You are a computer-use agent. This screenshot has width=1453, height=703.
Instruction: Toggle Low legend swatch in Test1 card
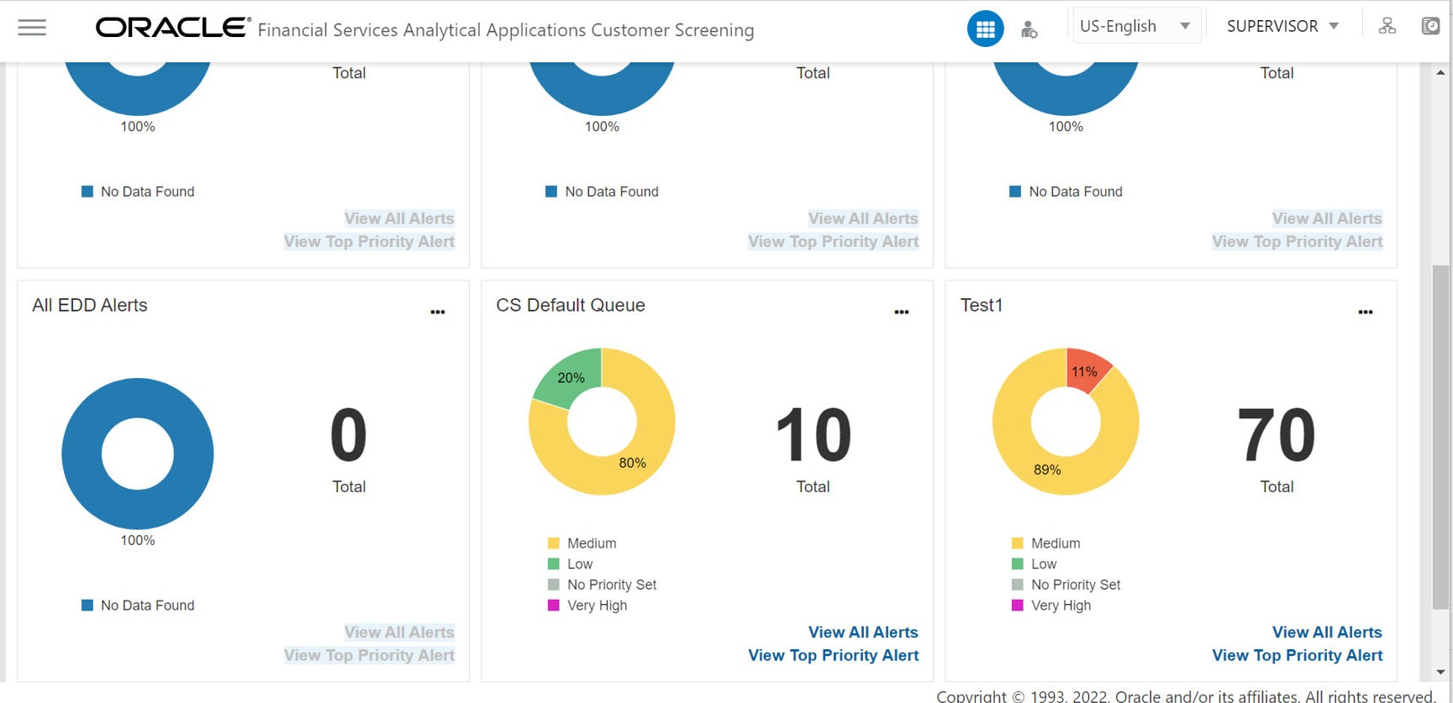tap(1017, 564)
